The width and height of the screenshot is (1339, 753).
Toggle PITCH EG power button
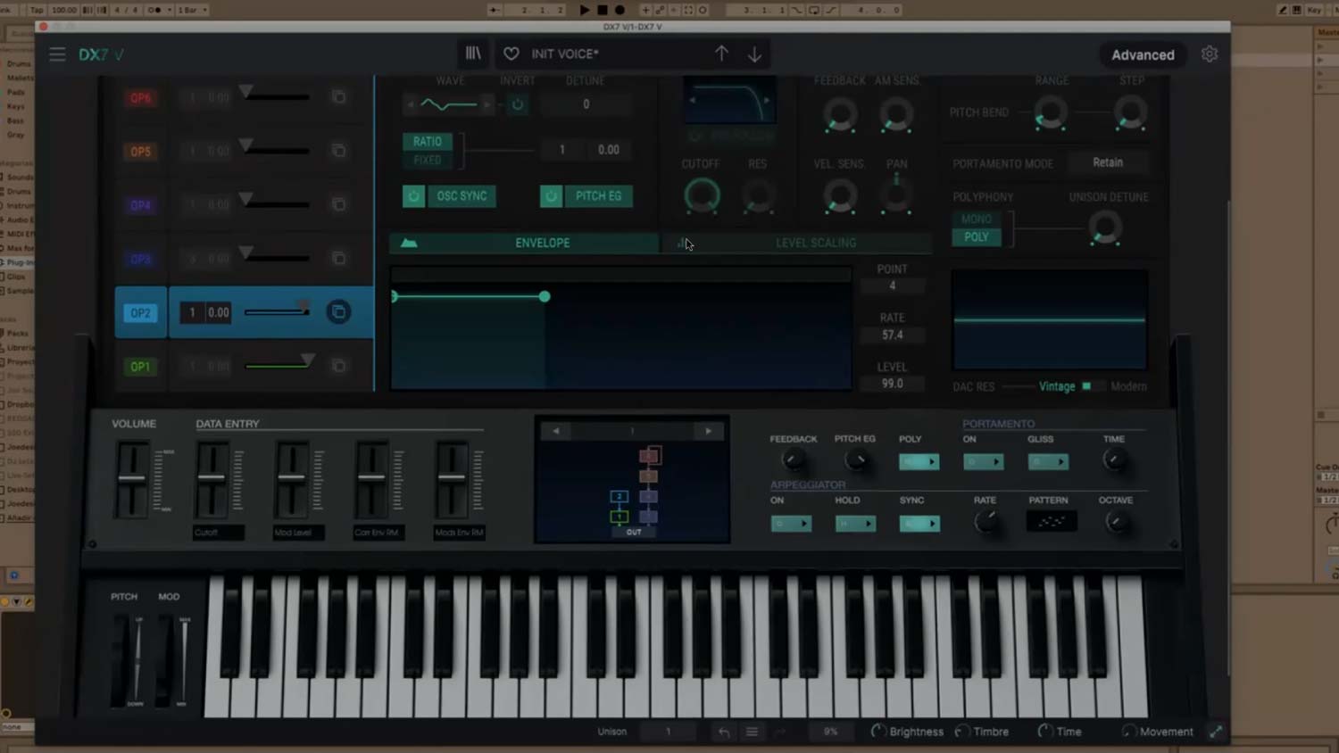point(551,196)
